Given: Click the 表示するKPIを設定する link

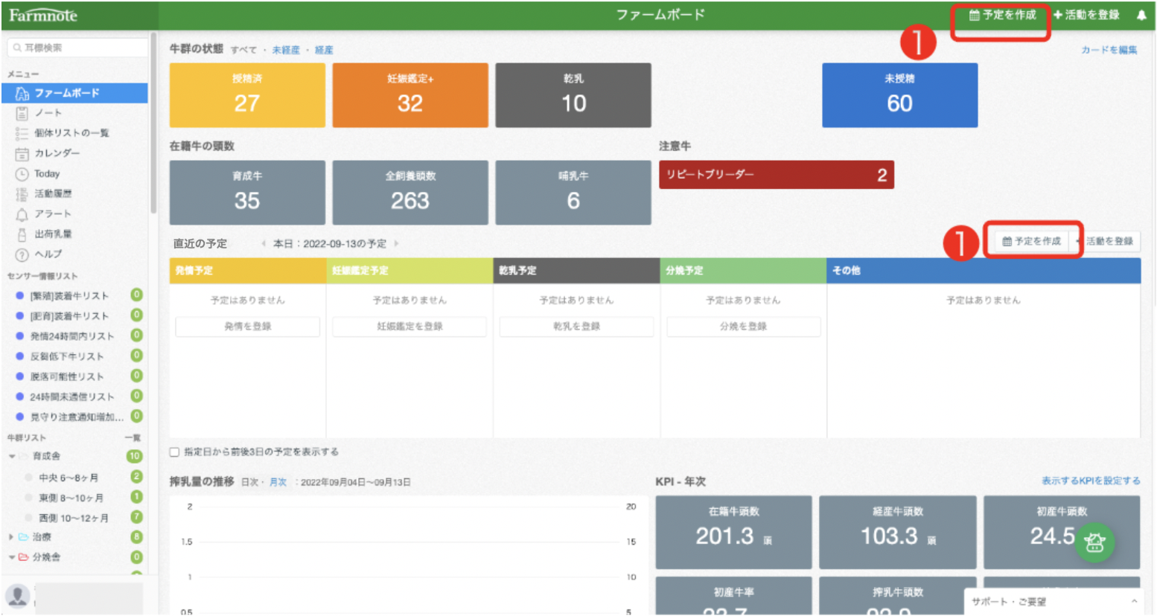Looking at the screenshot, I should coord(1091,481).
